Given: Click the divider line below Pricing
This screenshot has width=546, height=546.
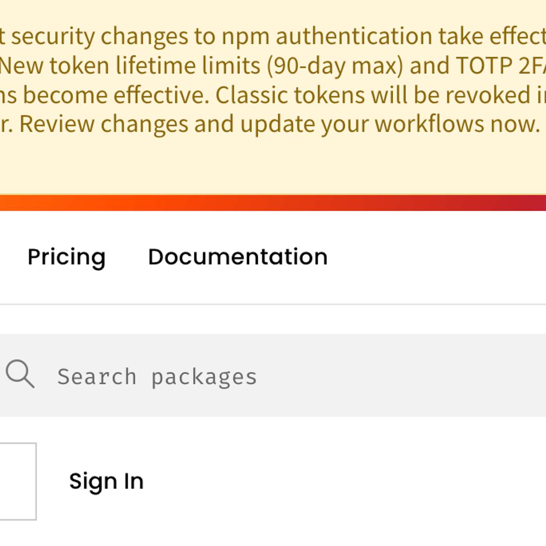Looking at the screenshot, I should point(273,304).
